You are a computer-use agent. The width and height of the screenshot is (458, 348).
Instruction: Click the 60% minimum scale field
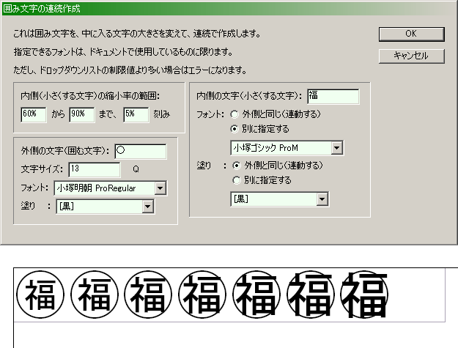34,114
